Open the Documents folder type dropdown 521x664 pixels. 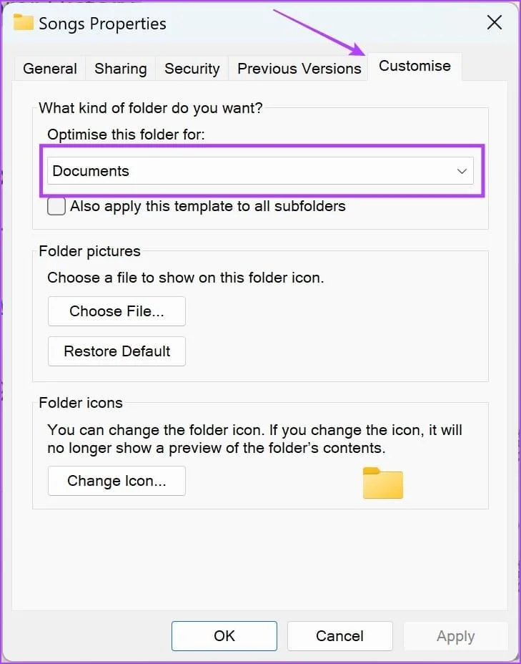coord(260,171)
